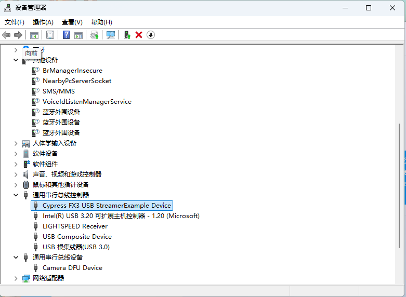406x297 pixels.
Task: Click the 软件设备 category icon
Action: point(26,154)
